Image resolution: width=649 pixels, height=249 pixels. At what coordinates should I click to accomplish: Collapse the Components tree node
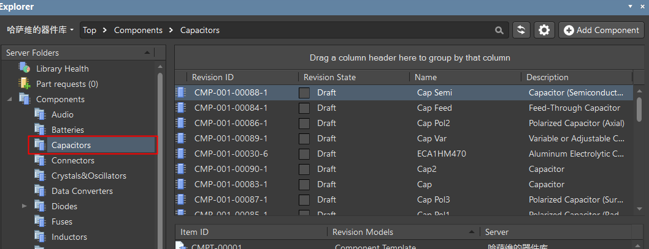click(9, 100)
